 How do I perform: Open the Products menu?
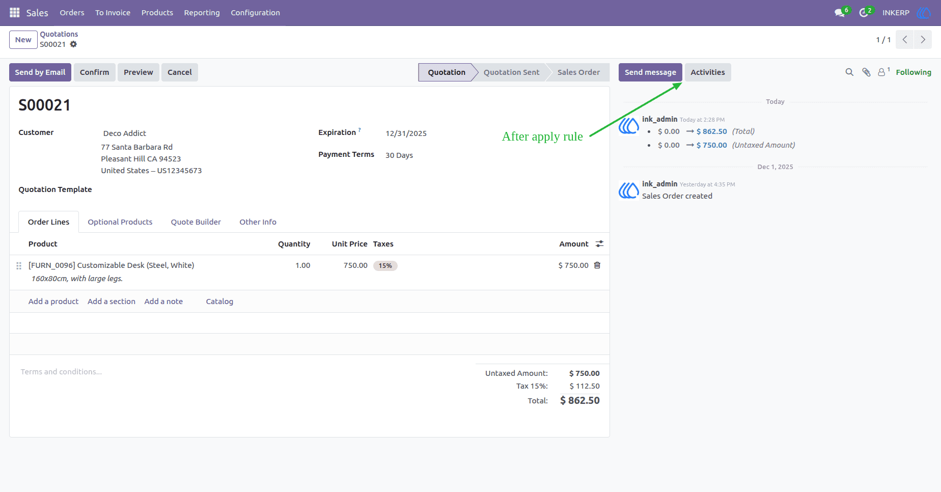(x=157, y=13)
